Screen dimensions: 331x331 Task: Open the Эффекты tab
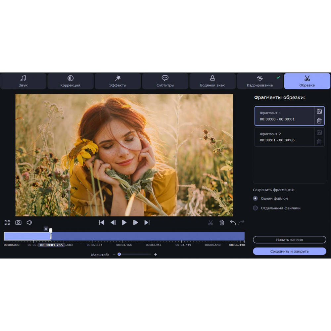coord(118,81)
